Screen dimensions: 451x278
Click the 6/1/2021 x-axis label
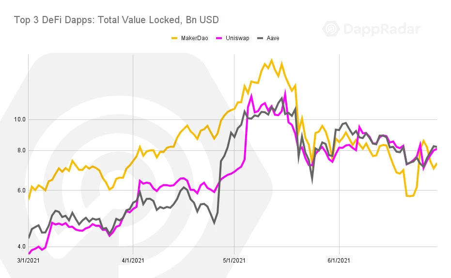[x=339, y=261]
